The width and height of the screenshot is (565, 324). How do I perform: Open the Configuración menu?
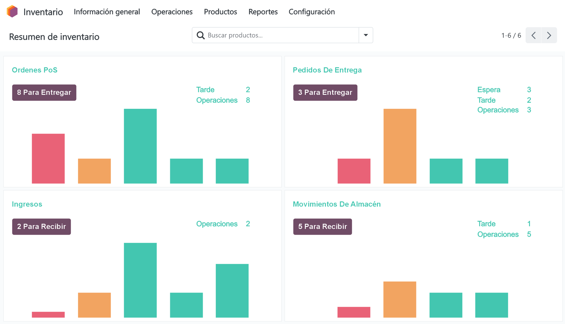tap(312, 12)
